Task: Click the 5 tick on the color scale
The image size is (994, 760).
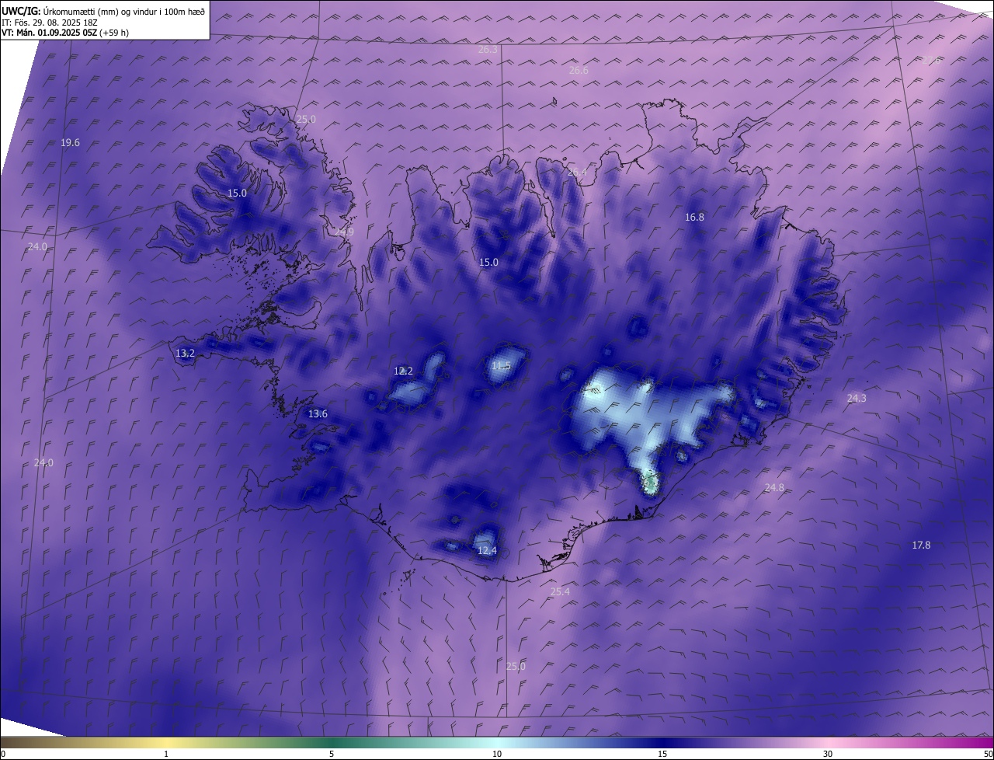Action: pos(332,754)
